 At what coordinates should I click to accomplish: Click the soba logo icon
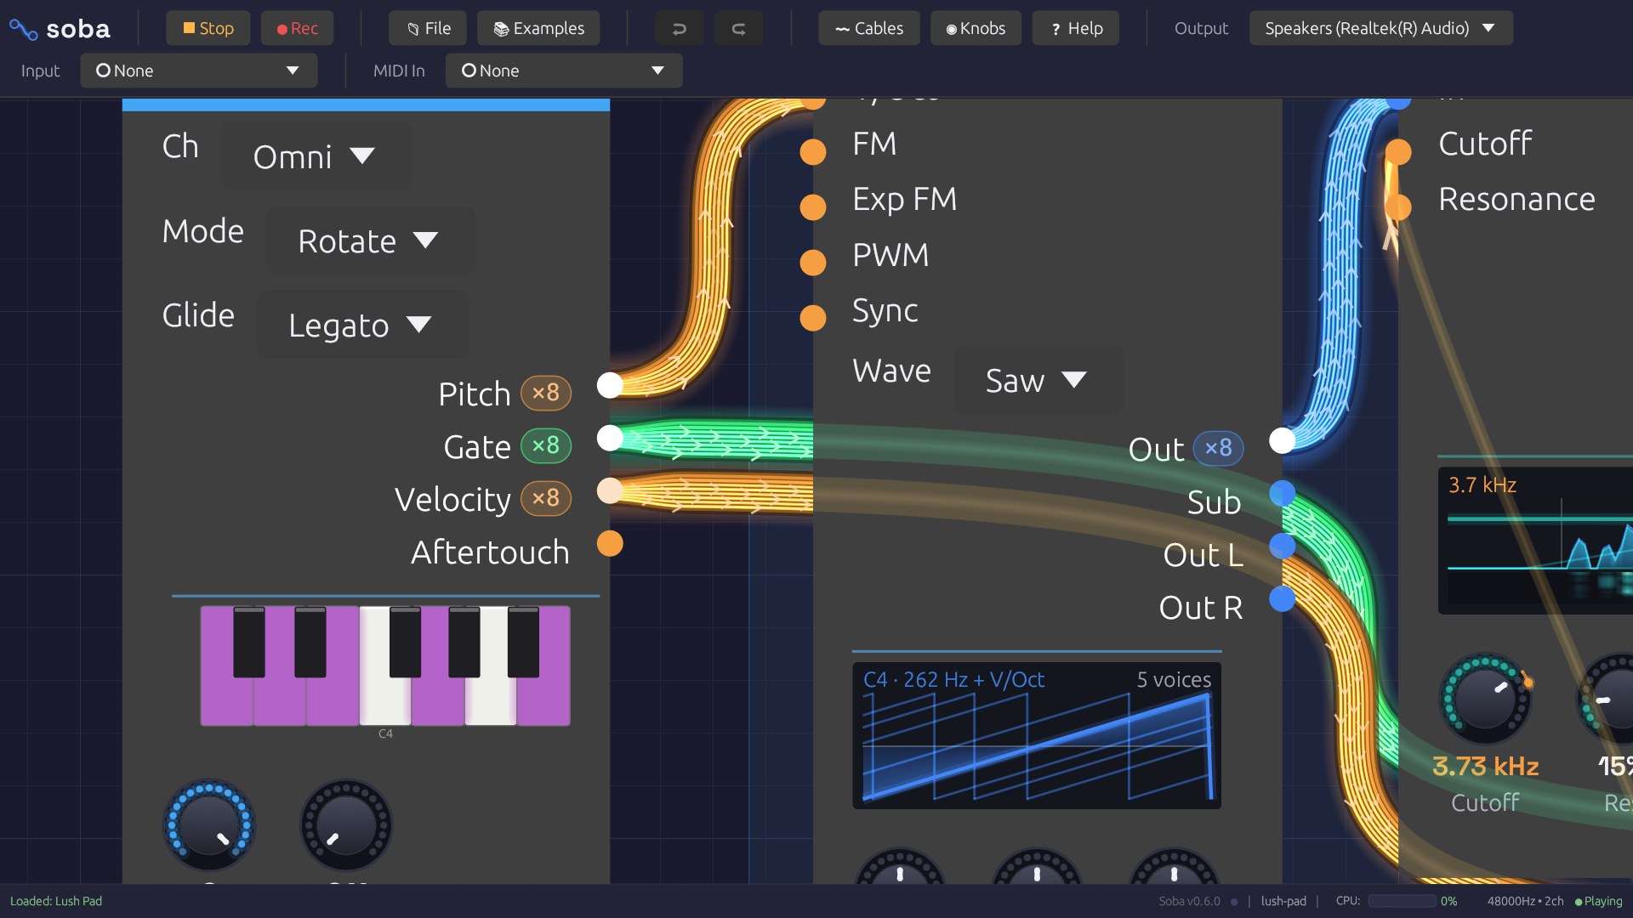(x=23, y=29)
